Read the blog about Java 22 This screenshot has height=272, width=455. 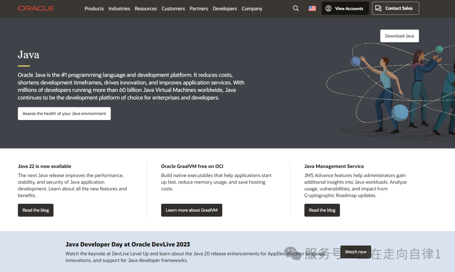pyautogui.click(x=36, y=210)
